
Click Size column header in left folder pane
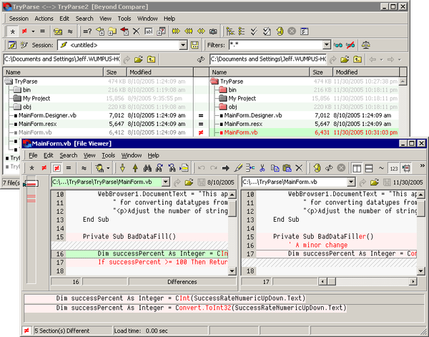[115, 72]
